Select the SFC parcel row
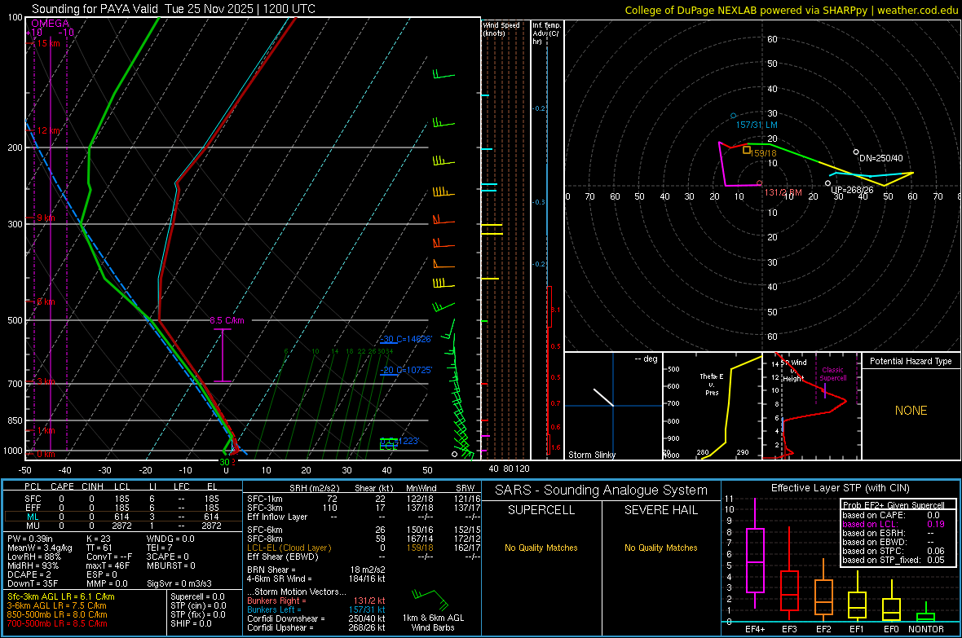Image resolution: width=962 pixels, height=638 pixels. coord(123,499)
